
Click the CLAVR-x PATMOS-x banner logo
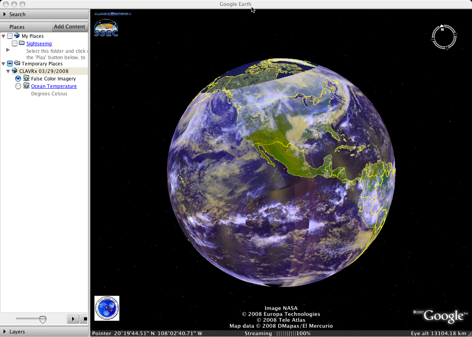point(113,14)
